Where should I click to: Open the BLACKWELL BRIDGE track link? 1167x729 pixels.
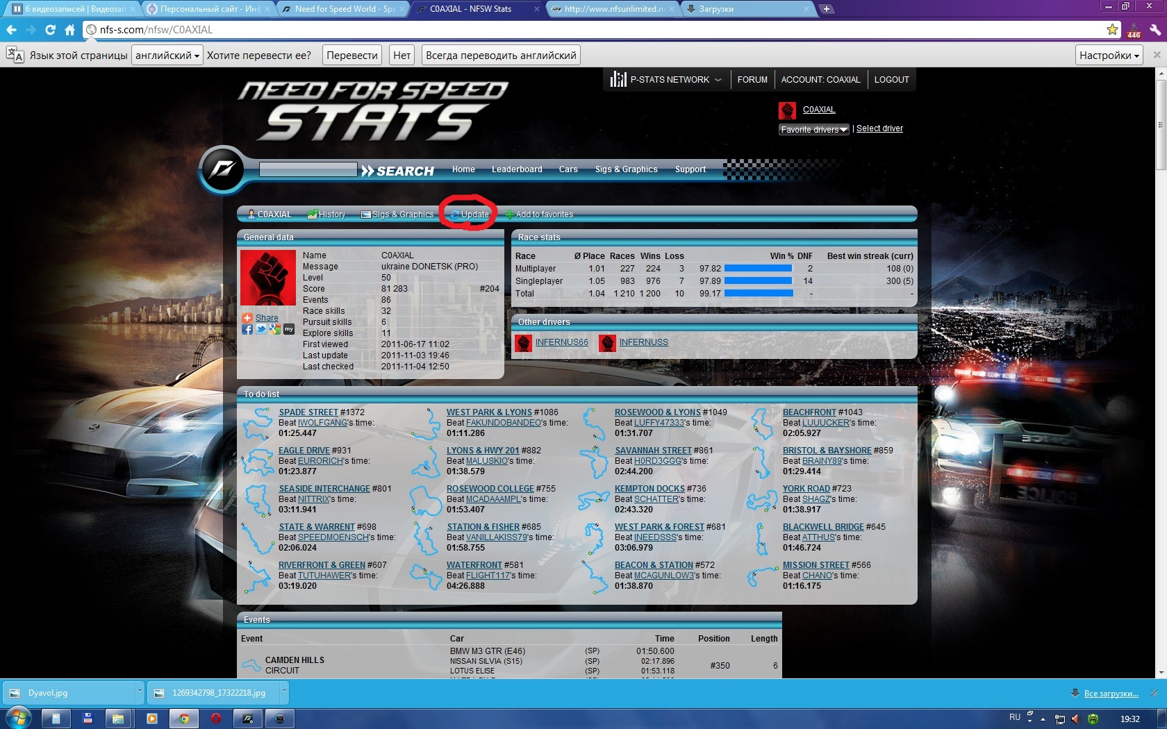coord(823,527)
